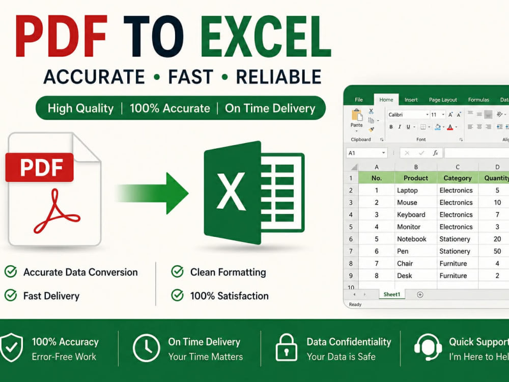This screenshot has height=382, width=509.
Task: Select column A header
Action: click(x=377, y=167)
